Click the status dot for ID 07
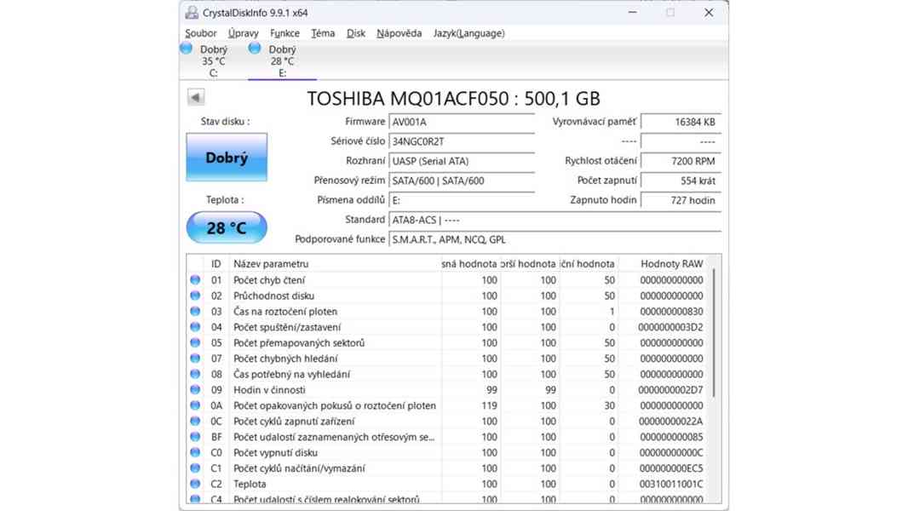This screenshot has height=511, width=908. (195, 359)
